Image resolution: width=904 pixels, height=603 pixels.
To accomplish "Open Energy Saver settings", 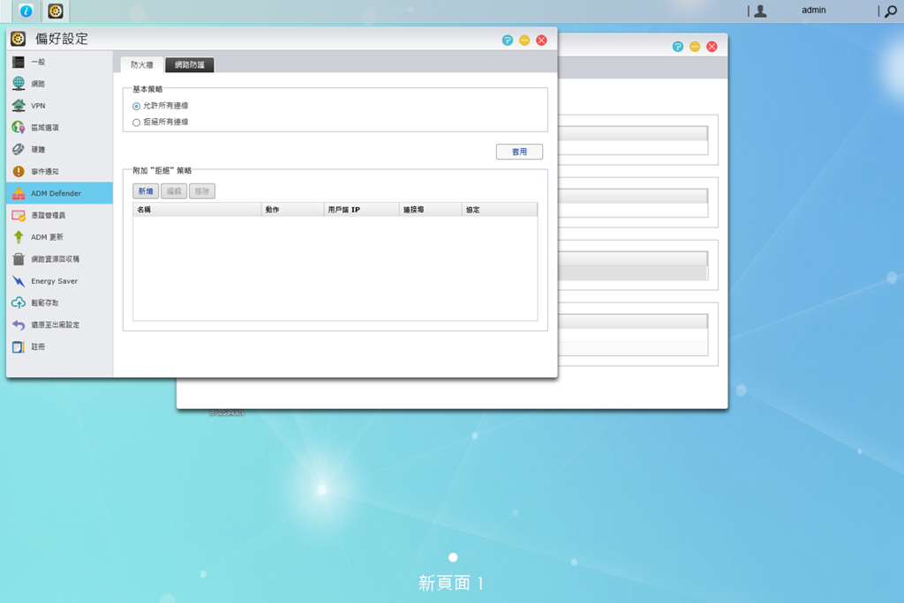I will (x=59, y=280).
